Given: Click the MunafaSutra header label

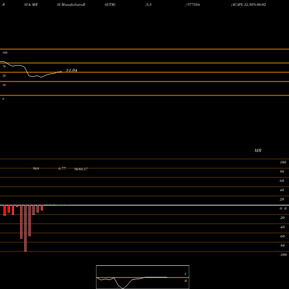Looking at the screenshot, I should pos(71,5).
